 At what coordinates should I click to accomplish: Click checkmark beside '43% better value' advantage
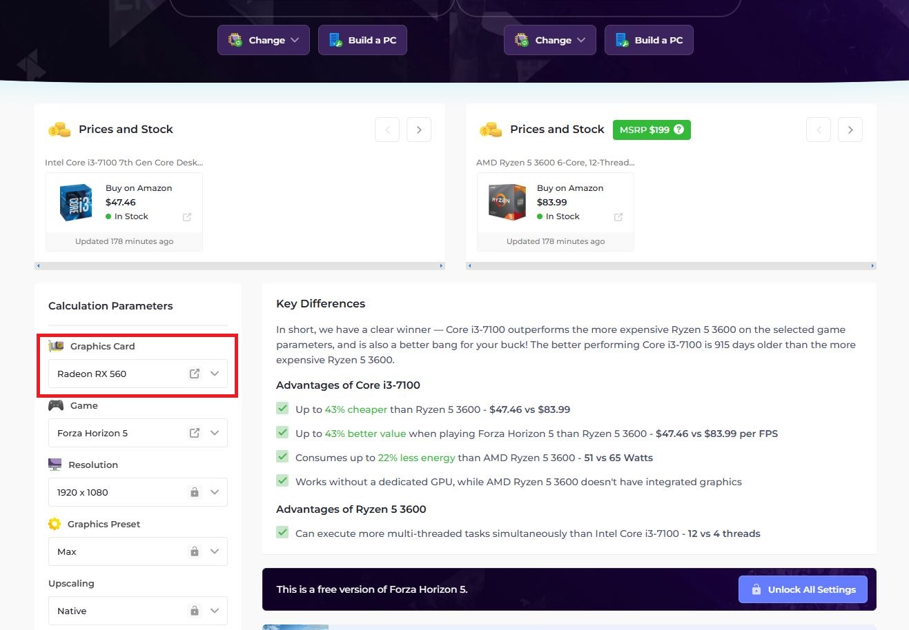tap(282, 432)
